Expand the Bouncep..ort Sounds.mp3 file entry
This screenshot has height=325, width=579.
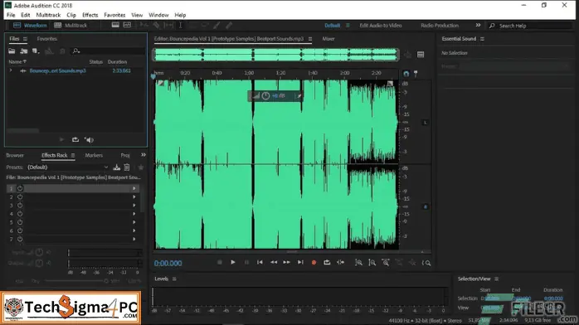pyautogui.click(x=11, y=70)
